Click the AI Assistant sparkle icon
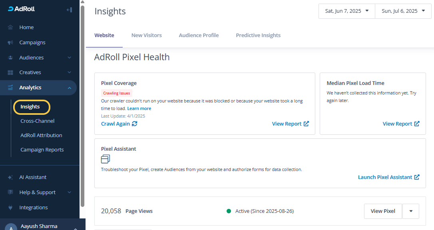This screenshot has height=230, width=434. tap(11, 177)
